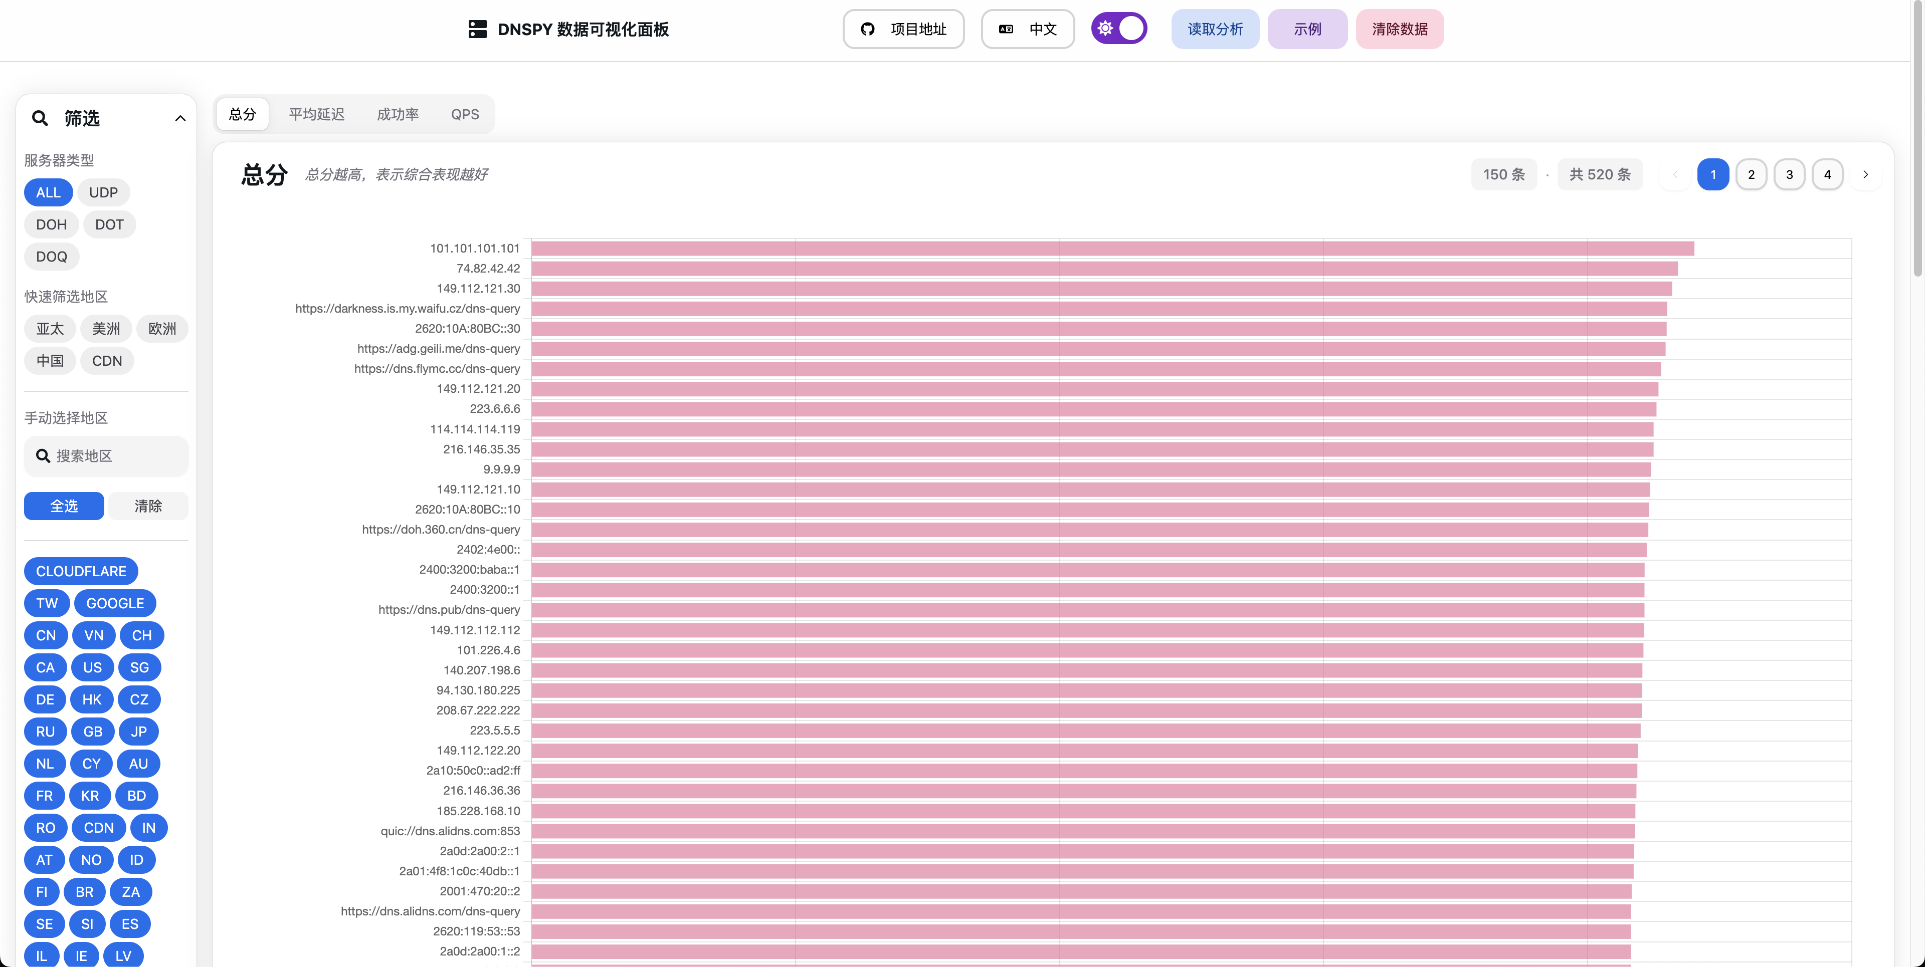Go to page 3
This screenshot has height=967, width=1925.
pyautogui.click(x=1789, y=175)
